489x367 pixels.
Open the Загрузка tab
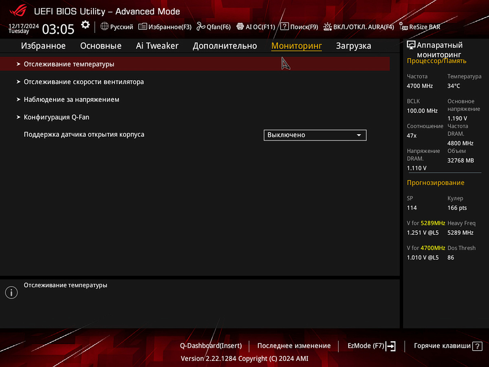[354, 46]
